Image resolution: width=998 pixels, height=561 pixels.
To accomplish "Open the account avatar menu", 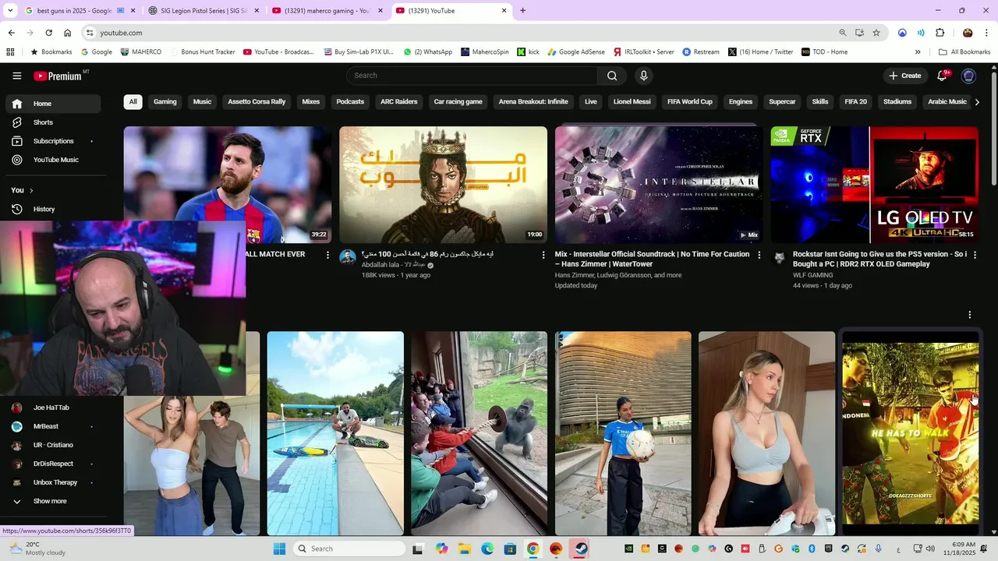I will pos(968,76).
